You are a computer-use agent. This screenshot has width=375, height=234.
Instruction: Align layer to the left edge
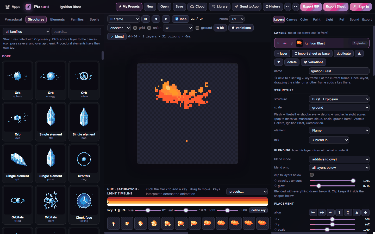pos(313,212)
